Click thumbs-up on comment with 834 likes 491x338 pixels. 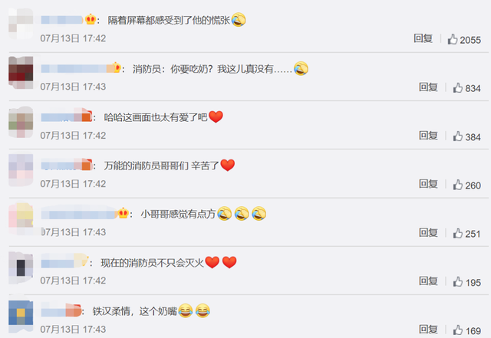(457, 88)
